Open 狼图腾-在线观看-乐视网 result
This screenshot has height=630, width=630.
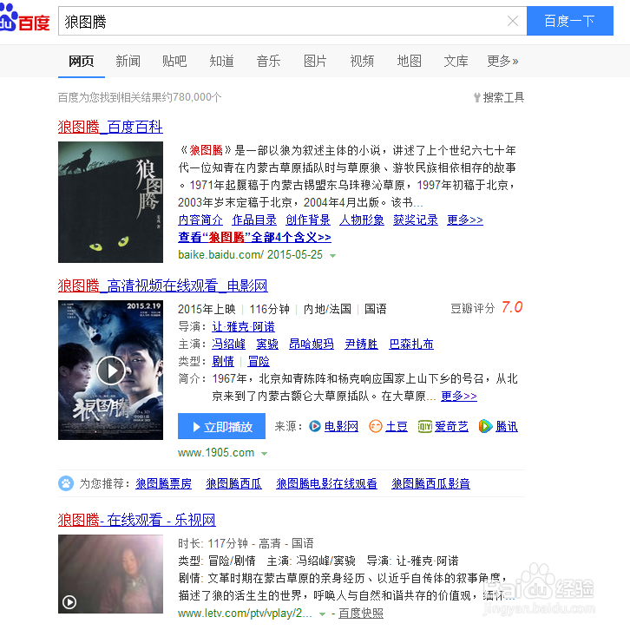pos(136,520)
